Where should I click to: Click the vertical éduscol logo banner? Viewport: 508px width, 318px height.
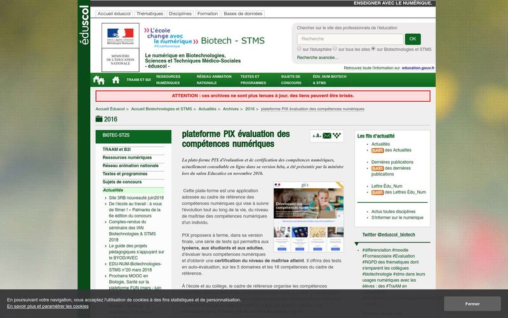click(x=84, y=25)
